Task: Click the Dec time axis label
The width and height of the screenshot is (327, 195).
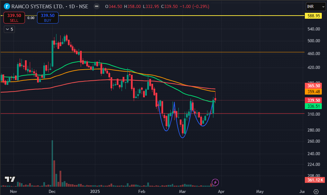Action: (x=52, y=192)
